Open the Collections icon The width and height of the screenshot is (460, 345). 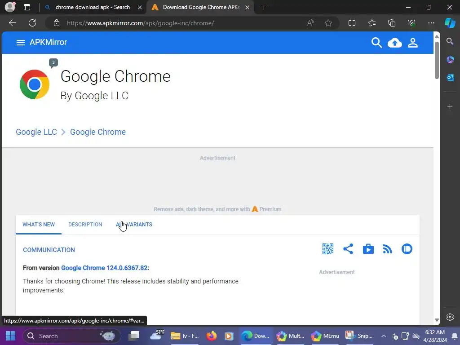[392, 23]
